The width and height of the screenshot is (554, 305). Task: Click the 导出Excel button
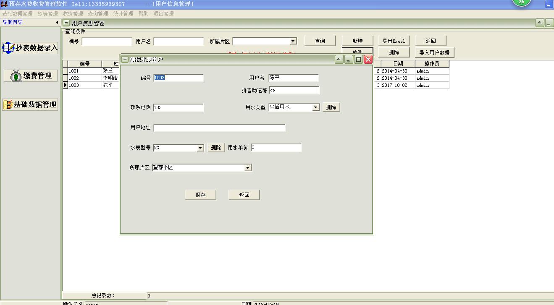click(x=394, y=41)
